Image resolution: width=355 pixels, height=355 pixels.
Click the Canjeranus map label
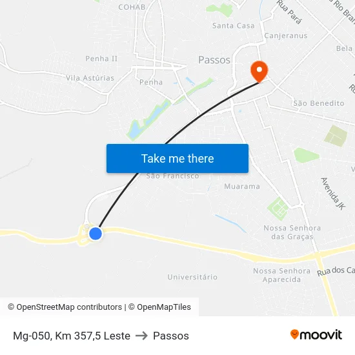286,35
